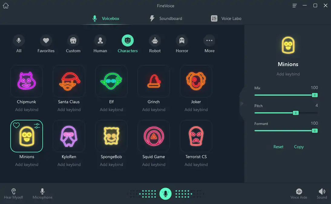The image size is (331, 204).
Task: Click the Mix value 100
Action: pyautogui.click(x=314, y=88)
